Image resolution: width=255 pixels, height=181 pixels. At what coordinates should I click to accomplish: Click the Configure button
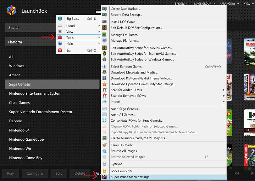click(x=35, y=173)
